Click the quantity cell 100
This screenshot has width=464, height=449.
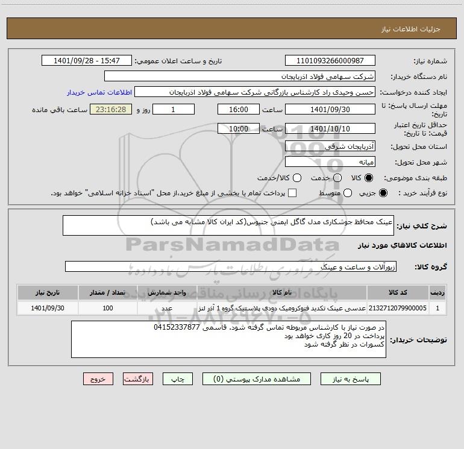point(108,308)
